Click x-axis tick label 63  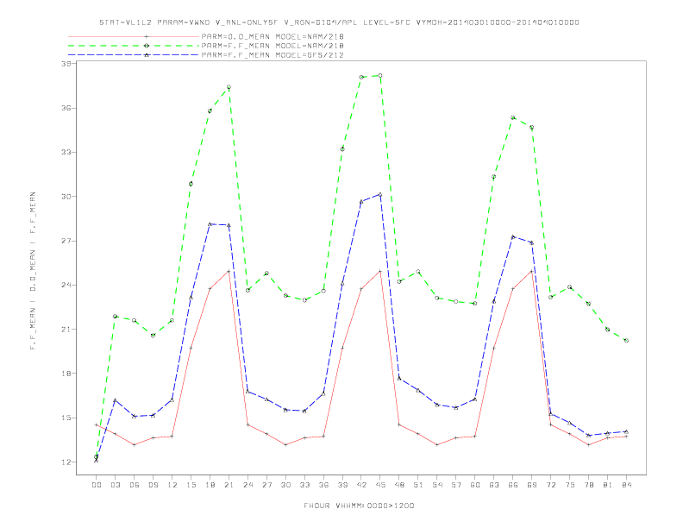point(494,485)
